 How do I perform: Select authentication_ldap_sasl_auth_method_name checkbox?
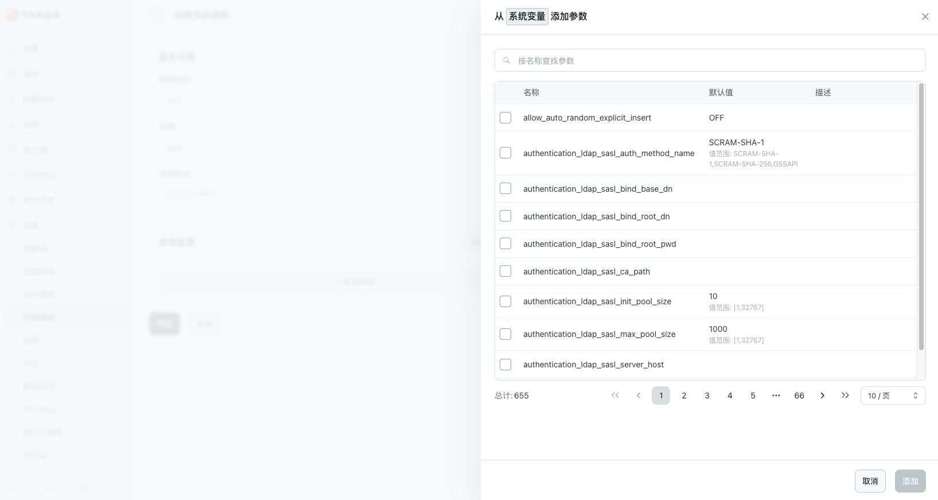[x=505, y=153]
